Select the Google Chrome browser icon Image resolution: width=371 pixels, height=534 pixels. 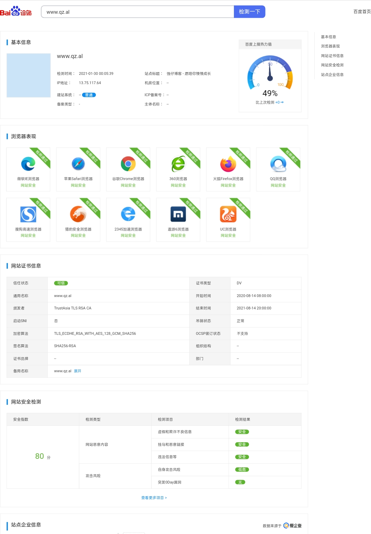click(128, 164)
